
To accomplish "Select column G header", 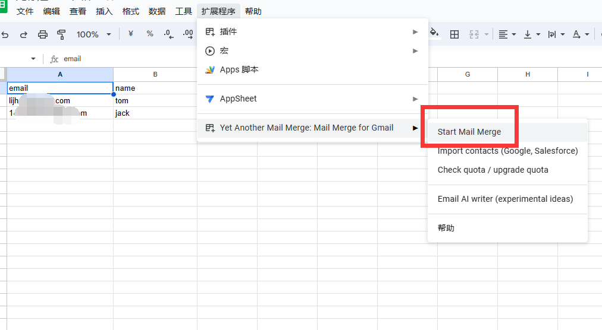I will pos(468,74).
